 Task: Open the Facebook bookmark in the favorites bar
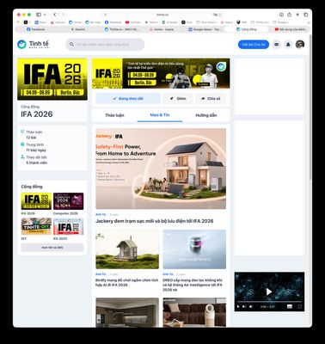tap(113, 22)
